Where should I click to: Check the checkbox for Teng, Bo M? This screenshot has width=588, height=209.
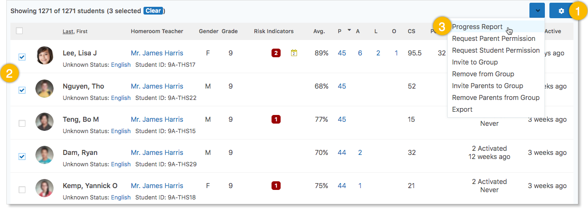click(22, 124)
